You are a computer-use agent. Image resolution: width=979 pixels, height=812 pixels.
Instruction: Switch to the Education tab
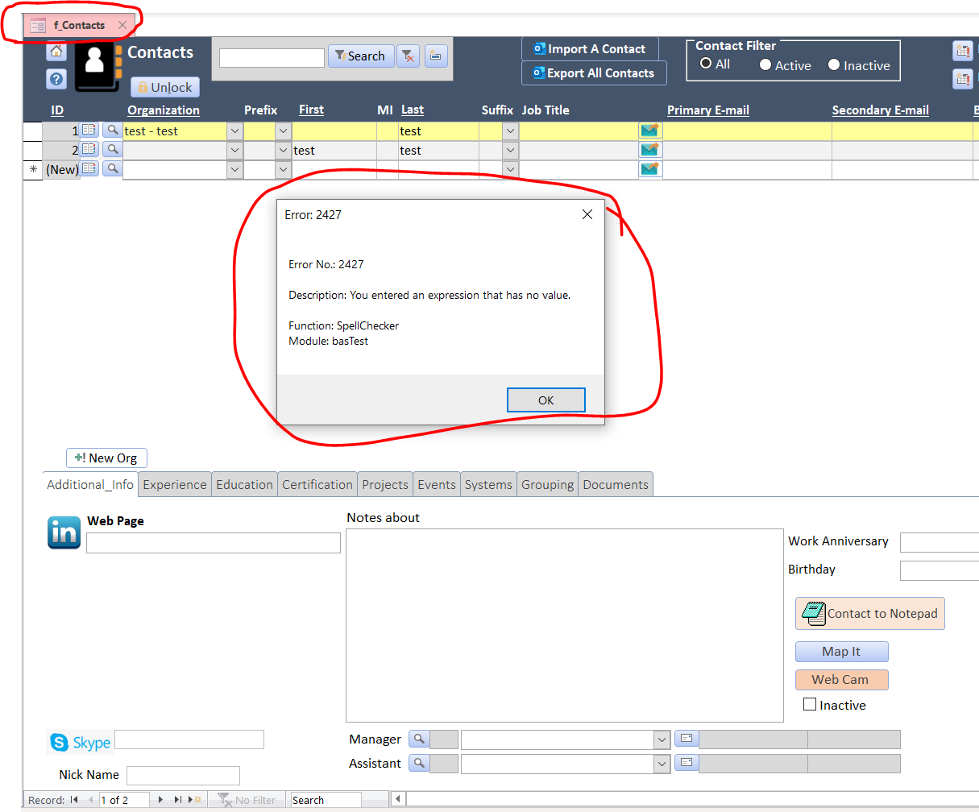pos(245,484)
